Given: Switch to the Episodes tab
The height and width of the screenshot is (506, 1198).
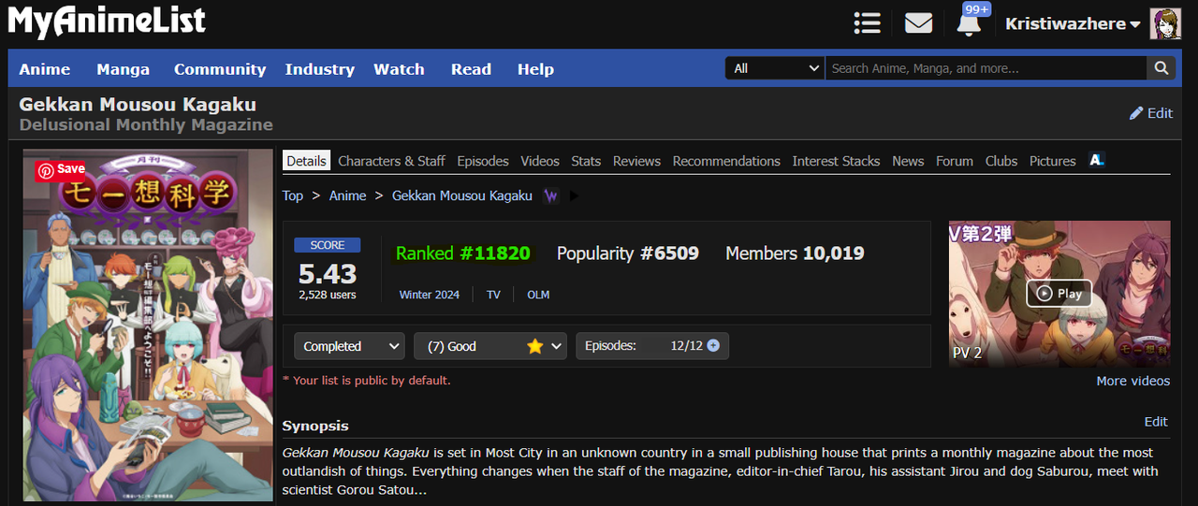Looking at the screenshot, I should (483, 161).
